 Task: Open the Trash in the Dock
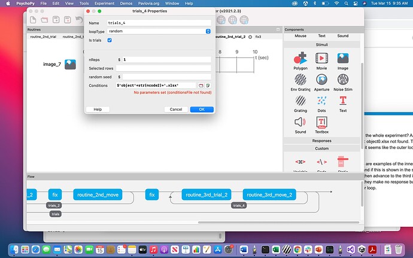[x=399, y=249]
